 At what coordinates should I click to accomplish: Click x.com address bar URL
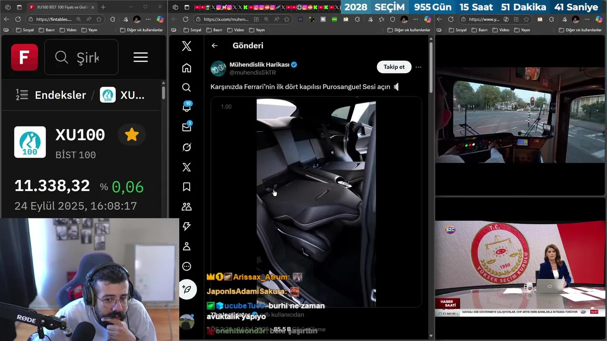[226, 19]
